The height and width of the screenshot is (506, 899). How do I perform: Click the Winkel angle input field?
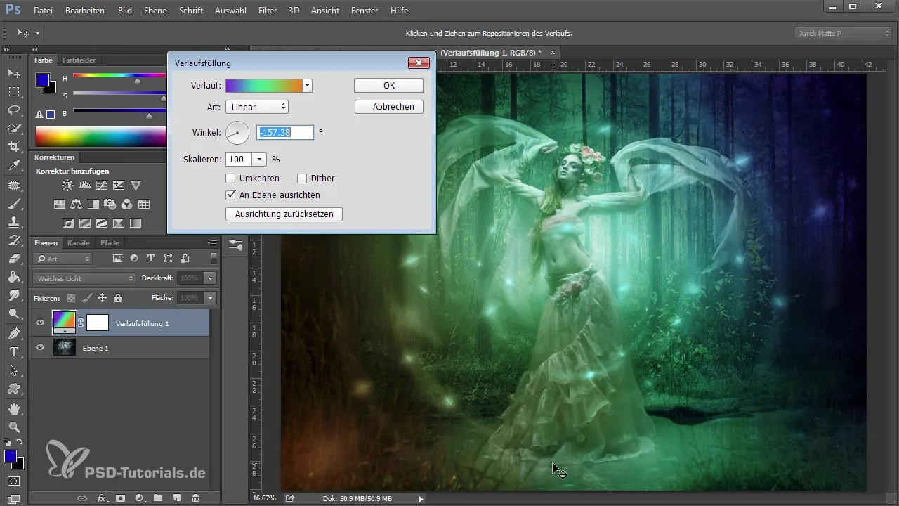tap(285, 132)
